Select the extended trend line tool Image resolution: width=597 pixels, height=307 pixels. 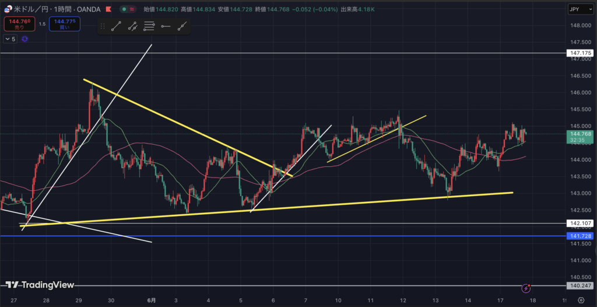pyautogui.click(x=182, y=26)
